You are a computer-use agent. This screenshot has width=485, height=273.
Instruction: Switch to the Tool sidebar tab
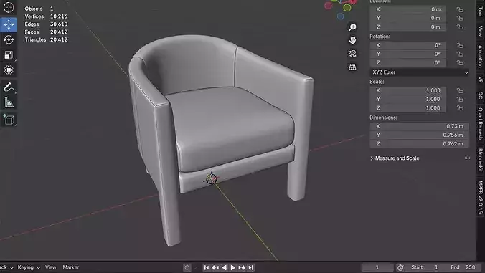pyautogui.click(x=480, y=11)
